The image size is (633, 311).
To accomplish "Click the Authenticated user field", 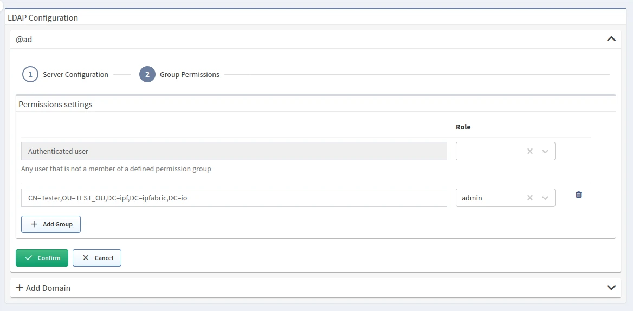I will (x=234, y=151).
